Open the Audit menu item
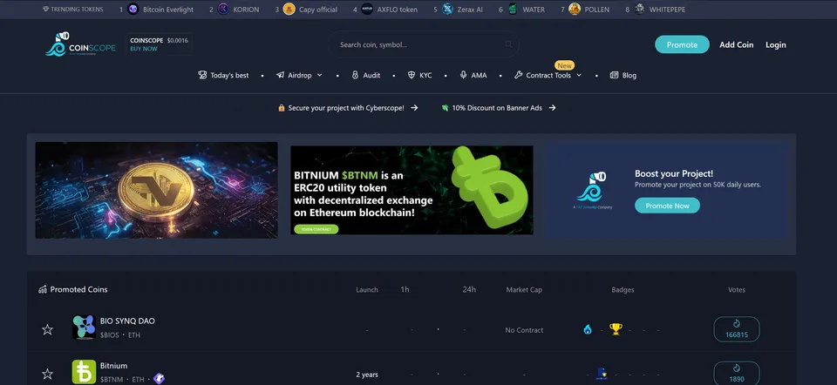This screenshot has height=385, width=837. [x=366, y=75]
